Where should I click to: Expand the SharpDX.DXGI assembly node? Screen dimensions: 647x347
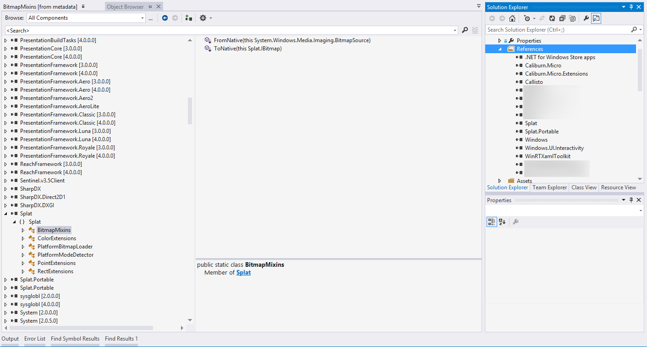point(6,205)
